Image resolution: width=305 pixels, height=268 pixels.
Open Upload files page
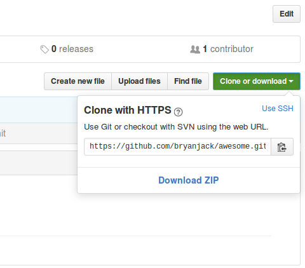(x=139, y=81)
